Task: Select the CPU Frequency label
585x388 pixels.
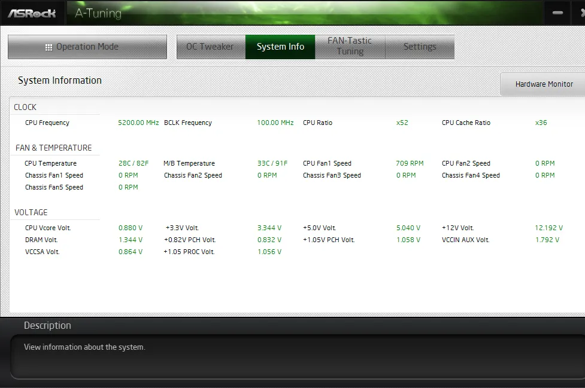Action: click(47, 123)
